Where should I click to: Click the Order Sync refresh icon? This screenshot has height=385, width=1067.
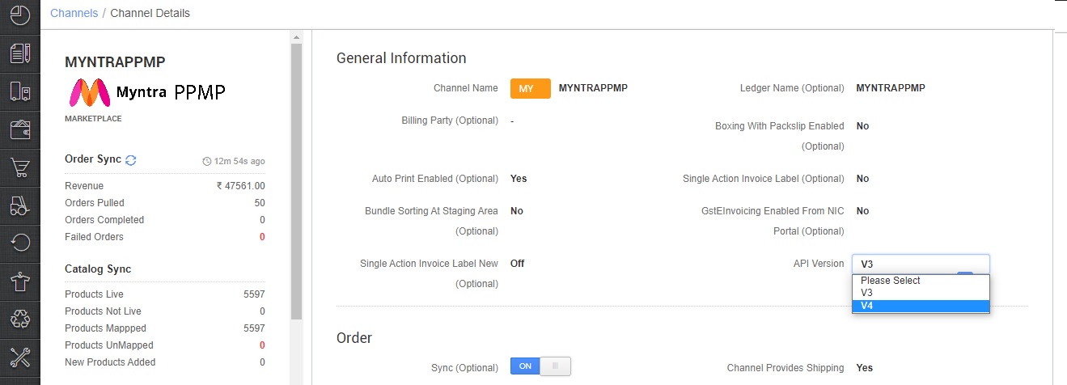tap(131, 160)
